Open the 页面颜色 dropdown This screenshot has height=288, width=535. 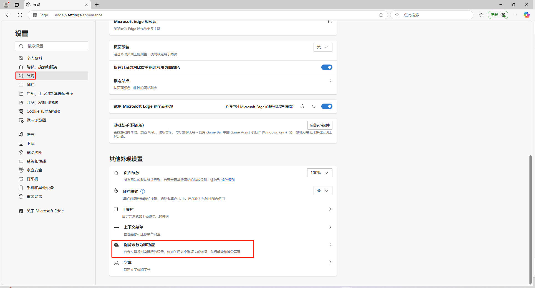(x=323, y=47)
